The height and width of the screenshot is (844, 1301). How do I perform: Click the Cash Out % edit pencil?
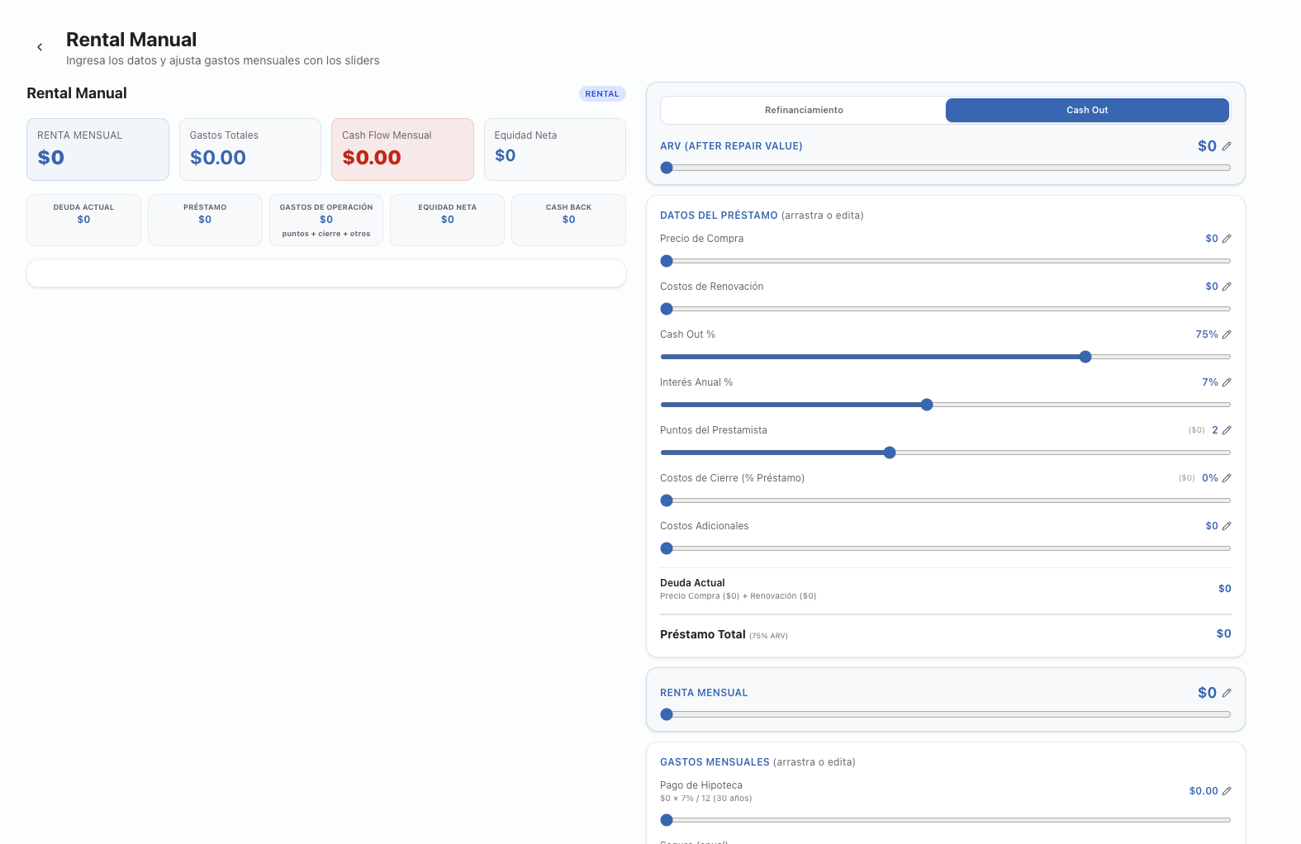[1227, 334]
